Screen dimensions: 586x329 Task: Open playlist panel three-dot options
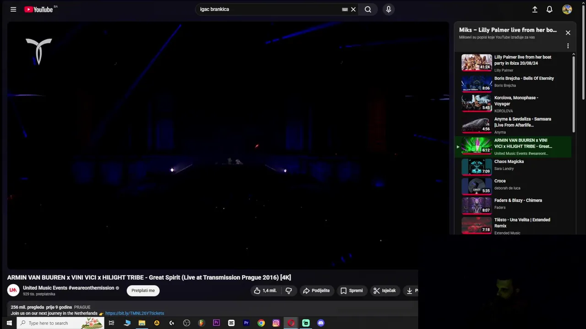click(568, 46)
